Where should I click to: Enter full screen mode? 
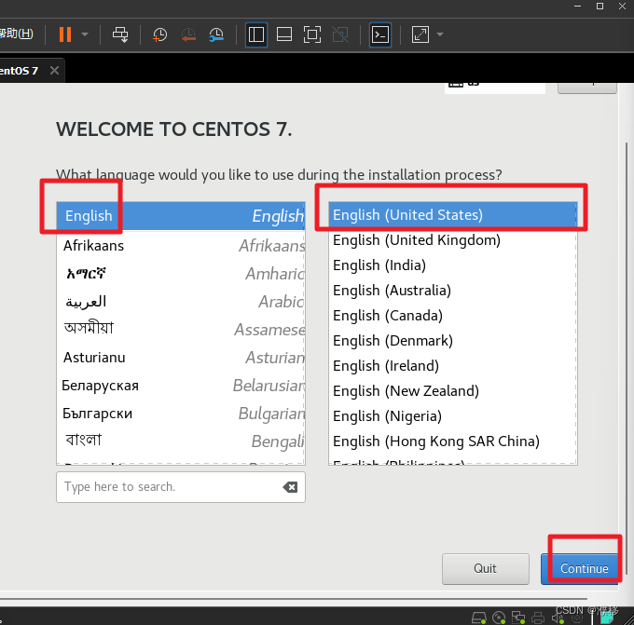(312, 34)
